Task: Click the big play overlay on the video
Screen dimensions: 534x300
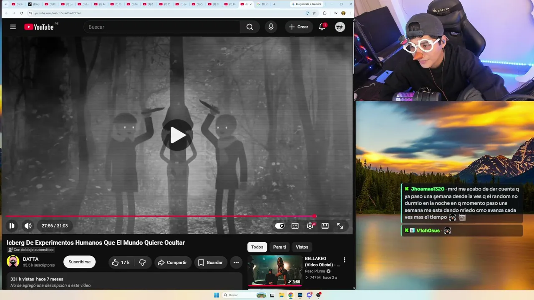Action: coord(177,135)
